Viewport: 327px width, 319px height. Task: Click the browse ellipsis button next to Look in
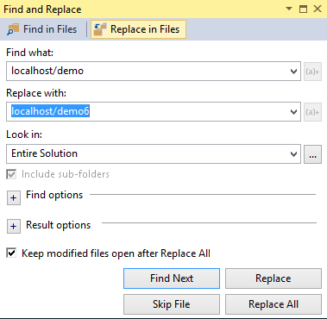coord(312,154)
